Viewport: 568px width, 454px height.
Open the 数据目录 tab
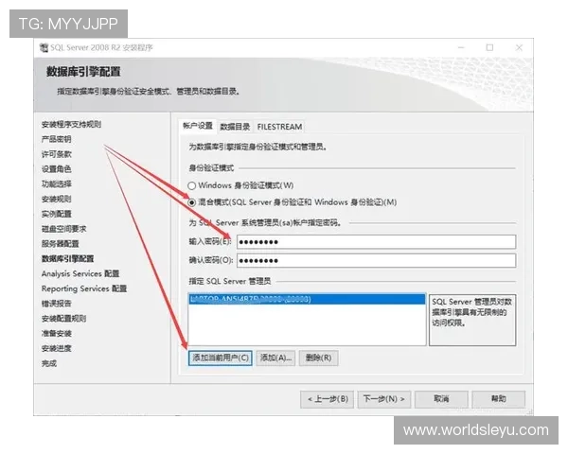click(235, 127)
